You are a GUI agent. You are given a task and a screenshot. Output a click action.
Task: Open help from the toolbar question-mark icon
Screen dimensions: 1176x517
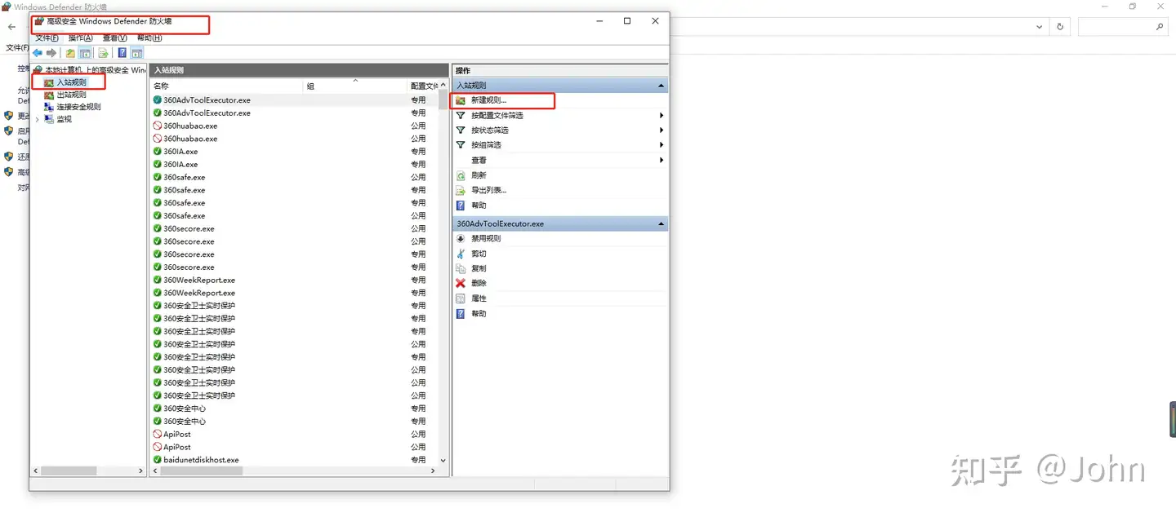[122, 53]
